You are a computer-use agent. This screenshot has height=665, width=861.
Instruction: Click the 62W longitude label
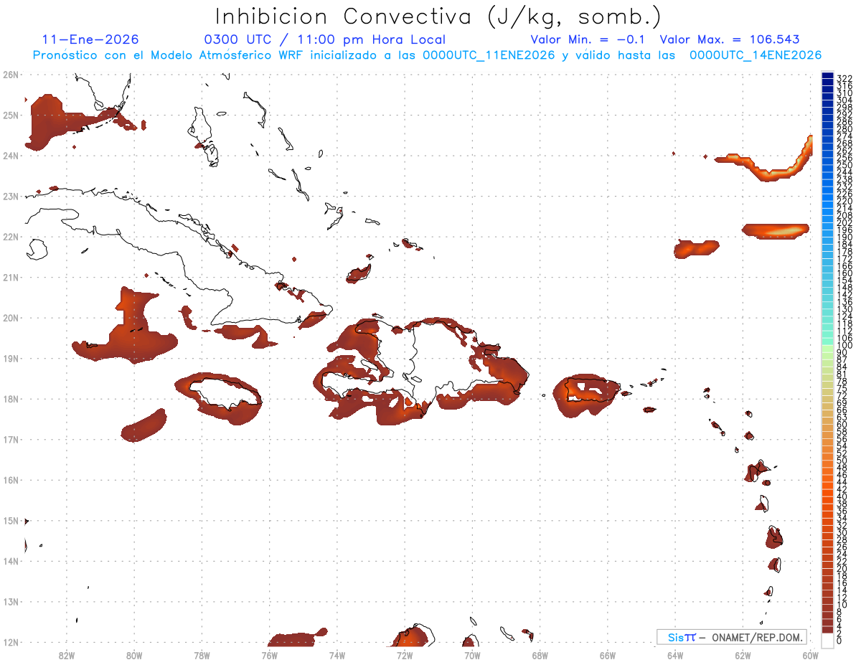[x=743, y=655]
